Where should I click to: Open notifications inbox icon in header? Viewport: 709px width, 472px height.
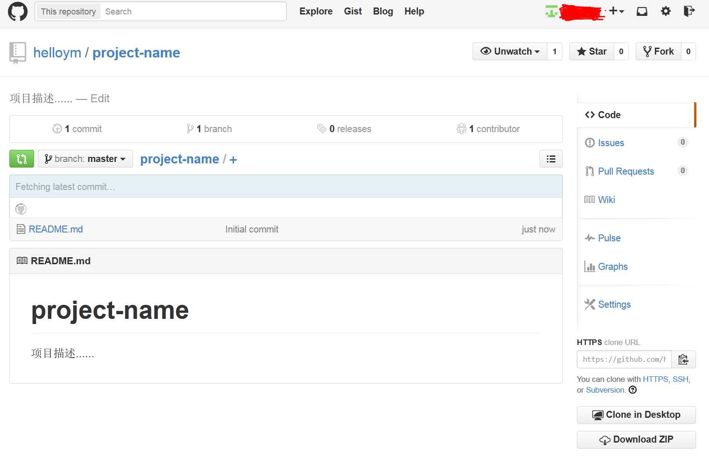coord(642,11)
